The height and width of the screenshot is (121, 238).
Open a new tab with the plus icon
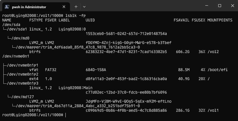(x=76, y=7)
